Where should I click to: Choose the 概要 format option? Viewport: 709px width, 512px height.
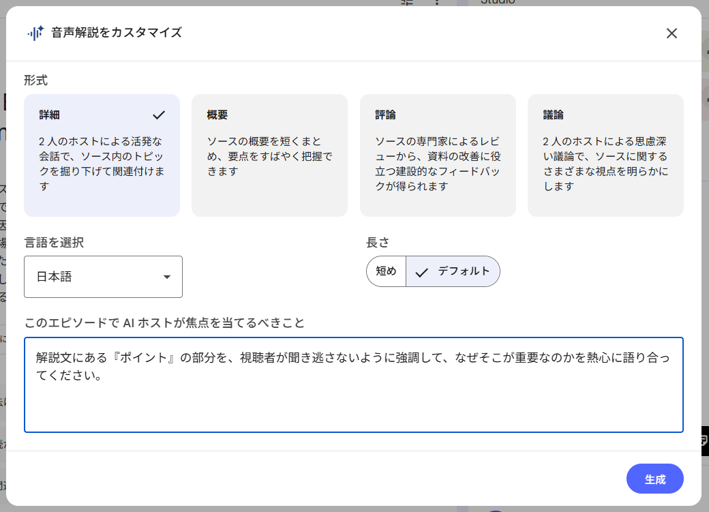[269, 155]
